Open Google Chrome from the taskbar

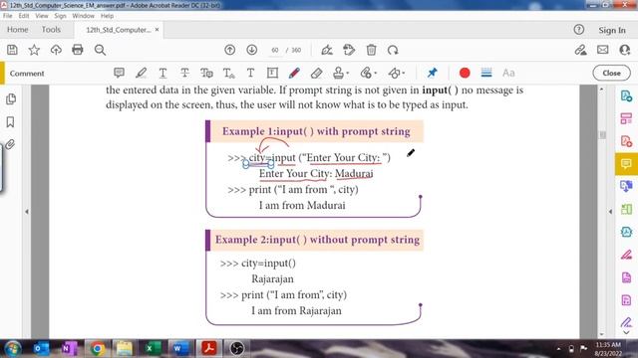pos(97,349)
